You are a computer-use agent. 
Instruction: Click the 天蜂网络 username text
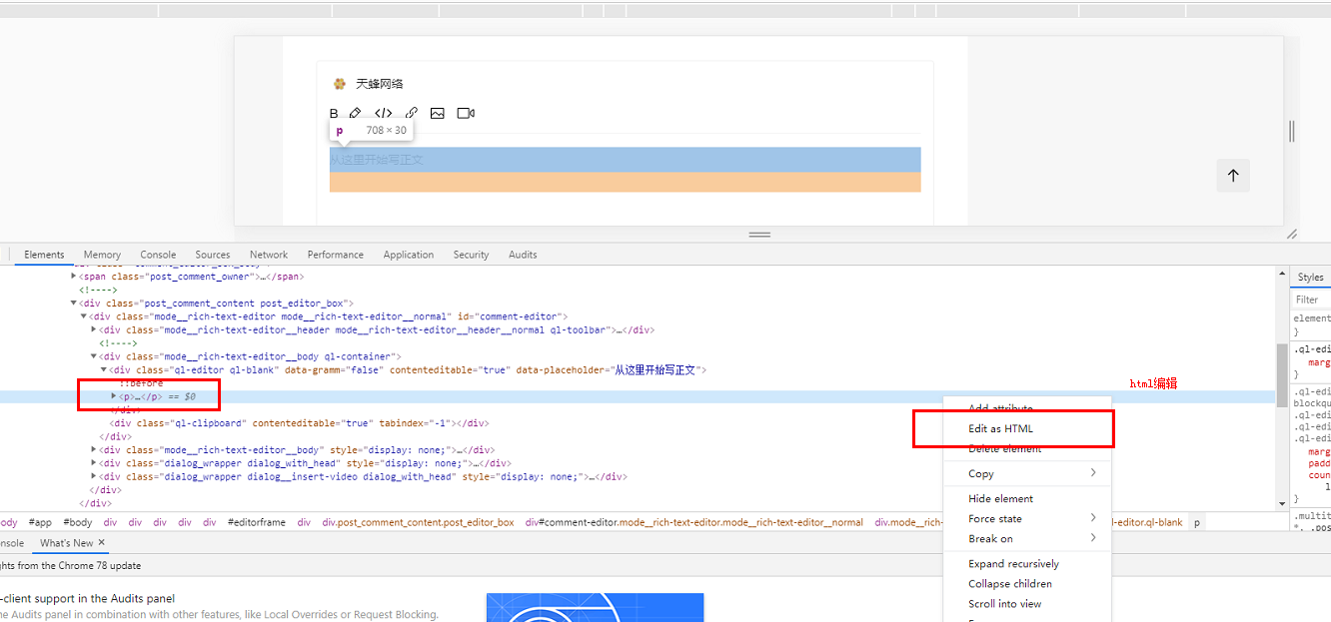click(x=380, y=84)
